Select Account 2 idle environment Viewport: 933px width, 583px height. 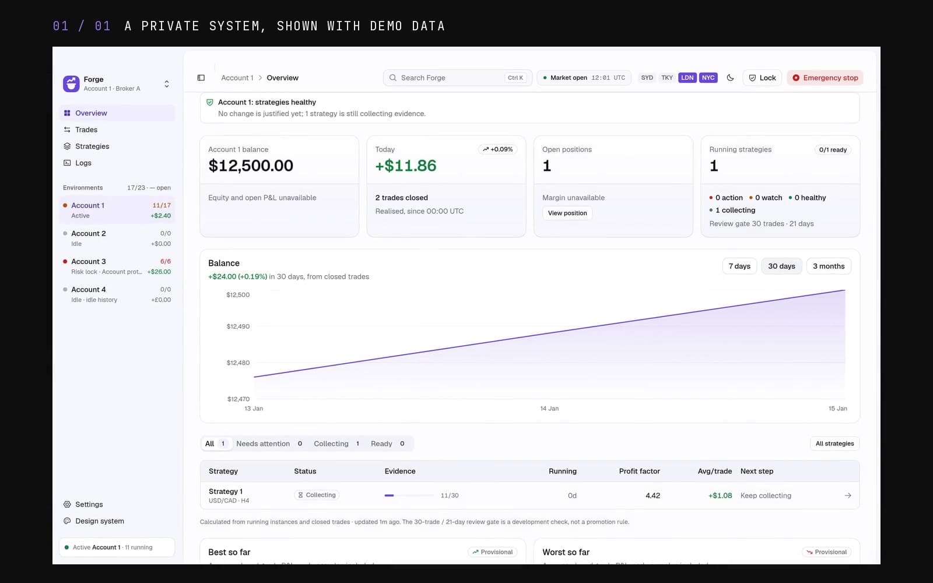tap(117, 238)
